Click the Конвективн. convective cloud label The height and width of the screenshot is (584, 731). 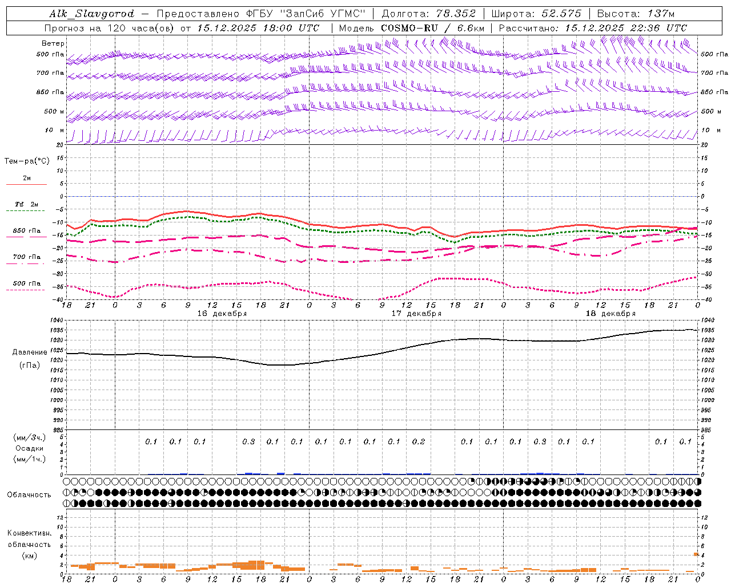(29, 533)
